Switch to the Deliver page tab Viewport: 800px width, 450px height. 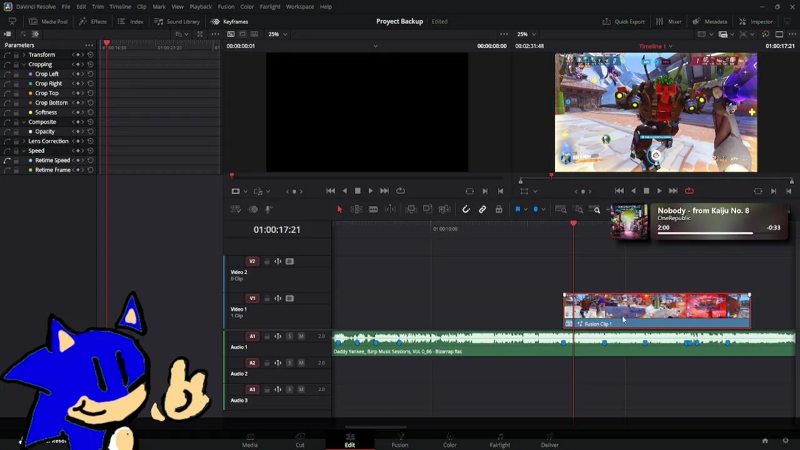pos(550,441)
